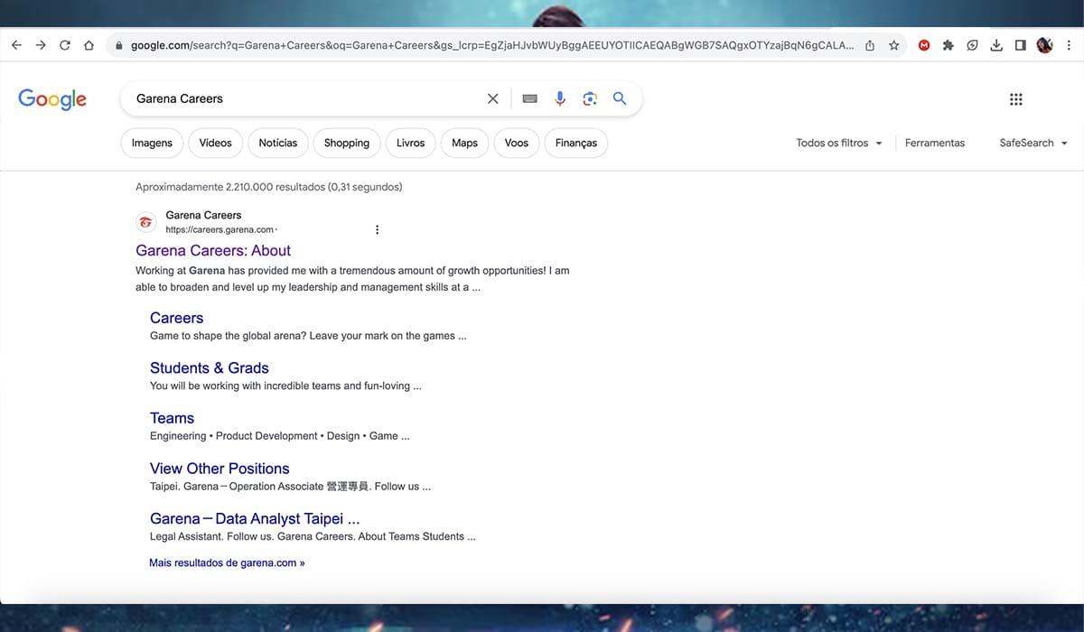Filter results by Imagens

click(152, 143)
